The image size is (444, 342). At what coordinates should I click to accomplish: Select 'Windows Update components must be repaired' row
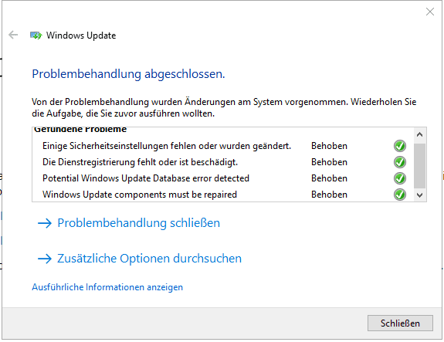click(x=224, y=195)
